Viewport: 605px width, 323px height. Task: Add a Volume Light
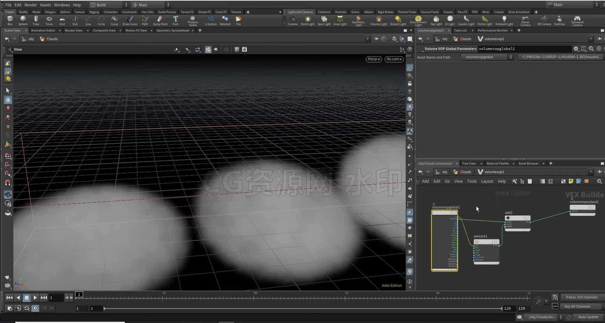(x=379, y=21)
